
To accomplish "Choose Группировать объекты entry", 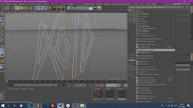I will [x=156, y=77].
